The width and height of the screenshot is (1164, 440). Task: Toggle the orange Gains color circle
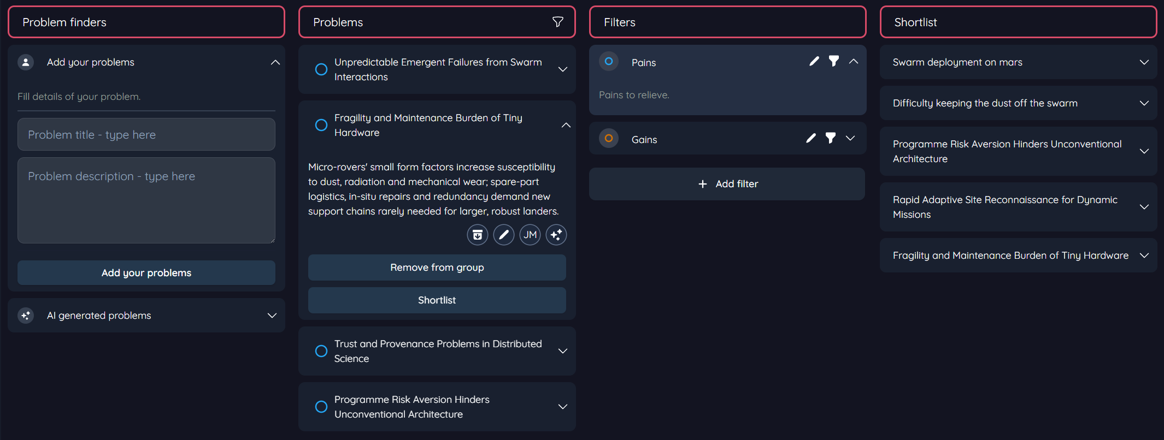click(608, 139)
